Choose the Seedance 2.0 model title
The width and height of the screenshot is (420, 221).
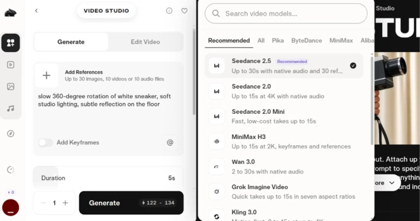(x=251, y=87)
